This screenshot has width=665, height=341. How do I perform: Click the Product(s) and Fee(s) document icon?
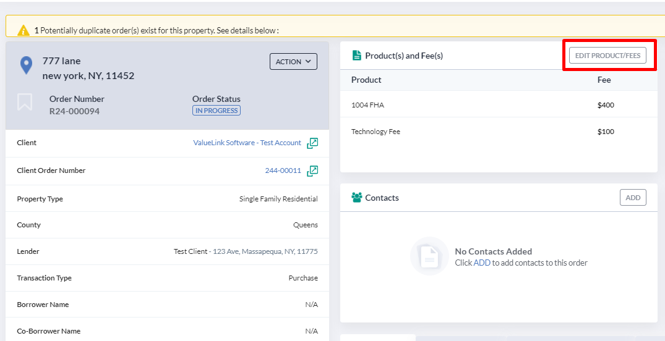click(357, 56)
